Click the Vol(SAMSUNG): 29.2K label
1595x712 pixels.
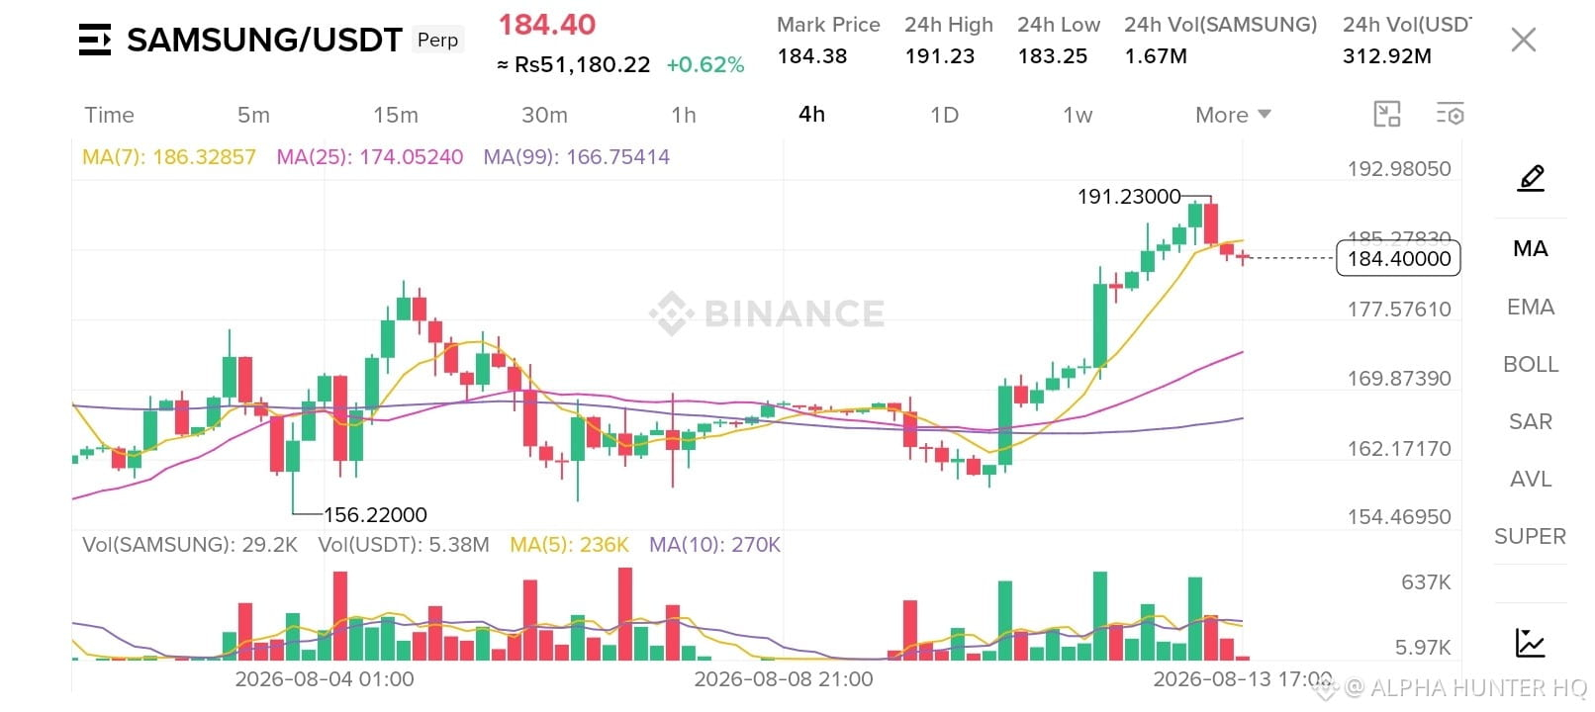pos(190,545)
